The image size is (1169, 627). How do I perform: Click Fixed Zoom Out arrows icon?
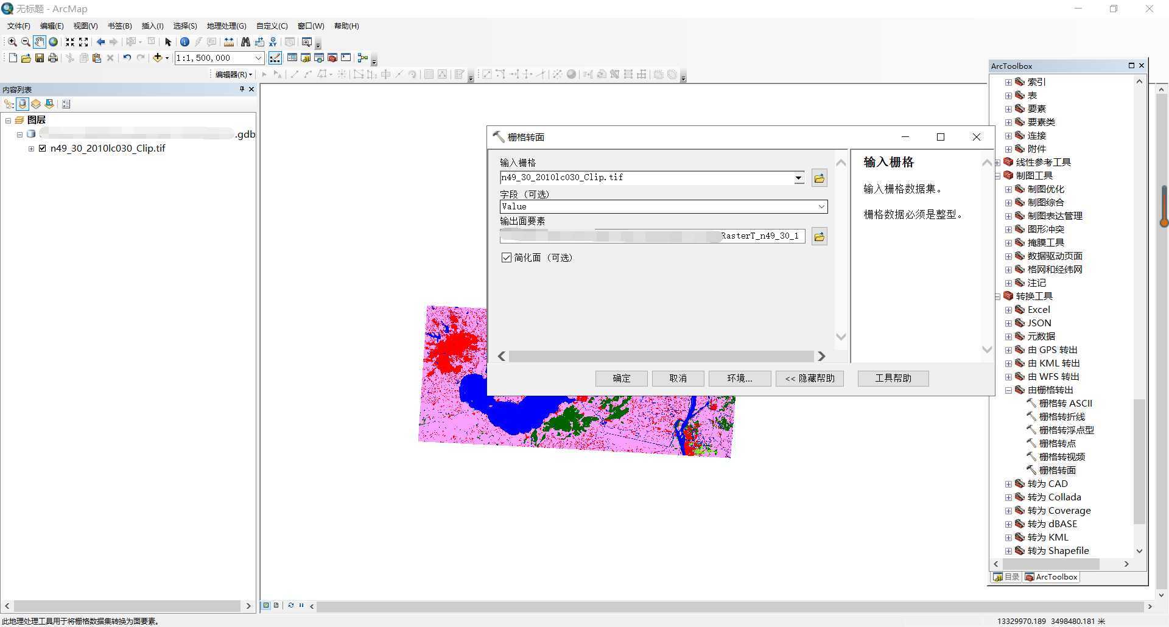click(84, 42)
